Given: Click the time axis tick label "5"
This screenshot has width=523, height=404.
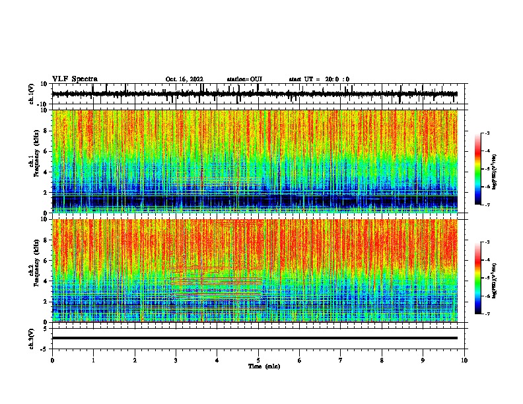Looking at the screenshot, I should point(258,360).
